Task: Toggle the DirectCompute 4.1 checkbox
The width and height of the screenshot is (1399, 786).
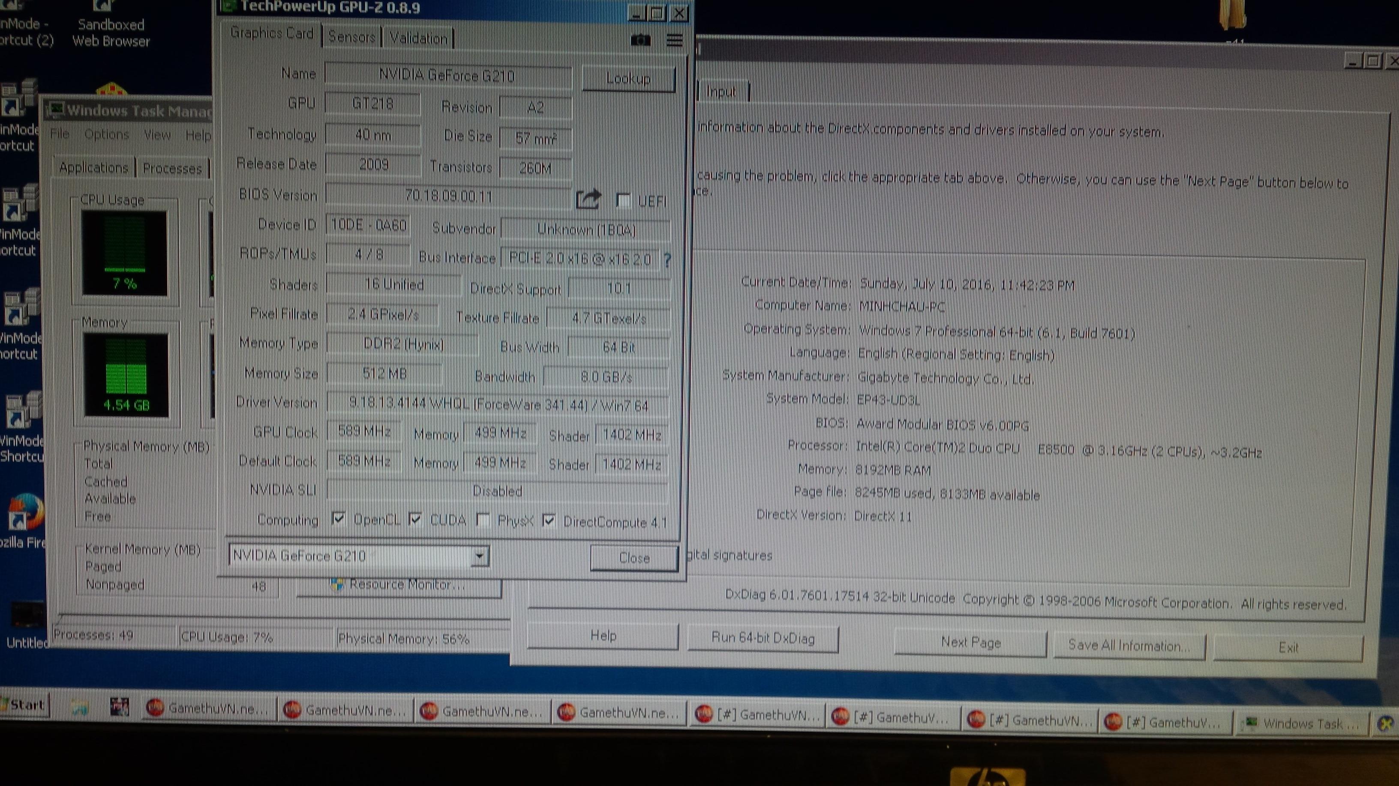Action: pos(549,521)
